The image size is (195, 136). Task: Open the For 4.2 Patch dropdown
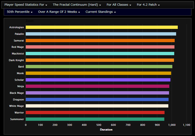click(x=148, y=5)
